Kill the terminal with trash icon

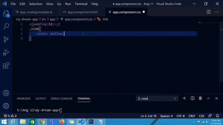pos(200,98)
